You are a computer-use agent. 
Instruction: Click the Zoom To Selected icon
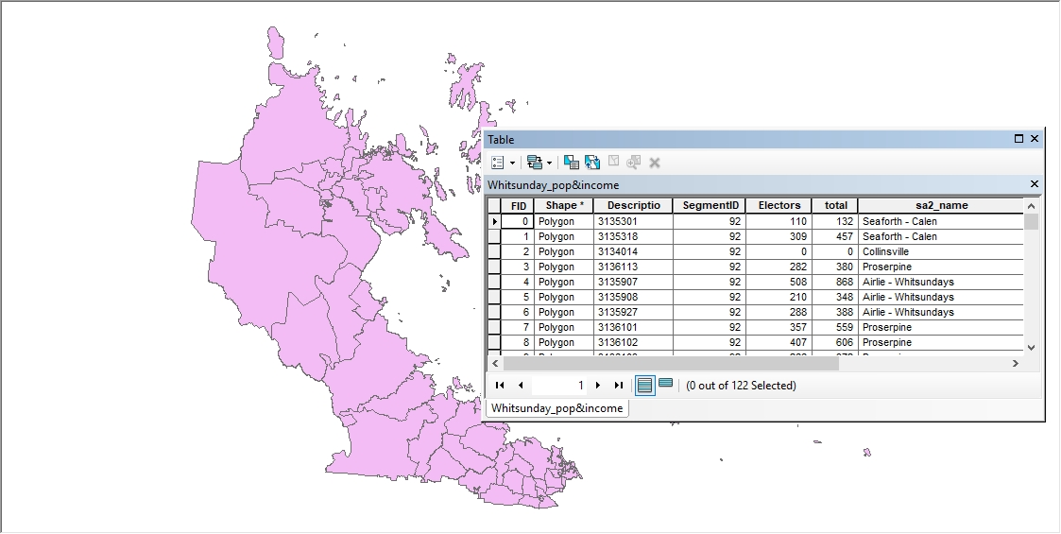(634, 163)
